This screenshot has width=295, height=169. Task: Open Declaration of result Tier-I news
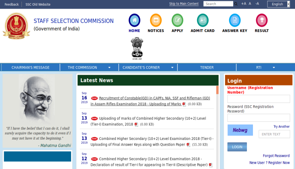149,162
